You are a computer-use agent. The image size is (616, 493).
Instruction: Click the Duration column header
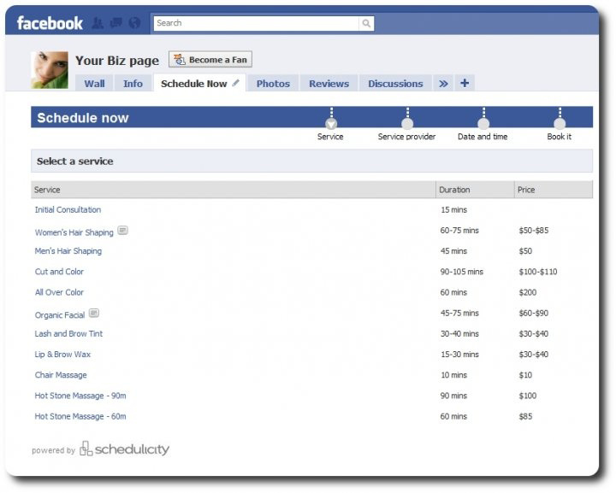(475, 190)
